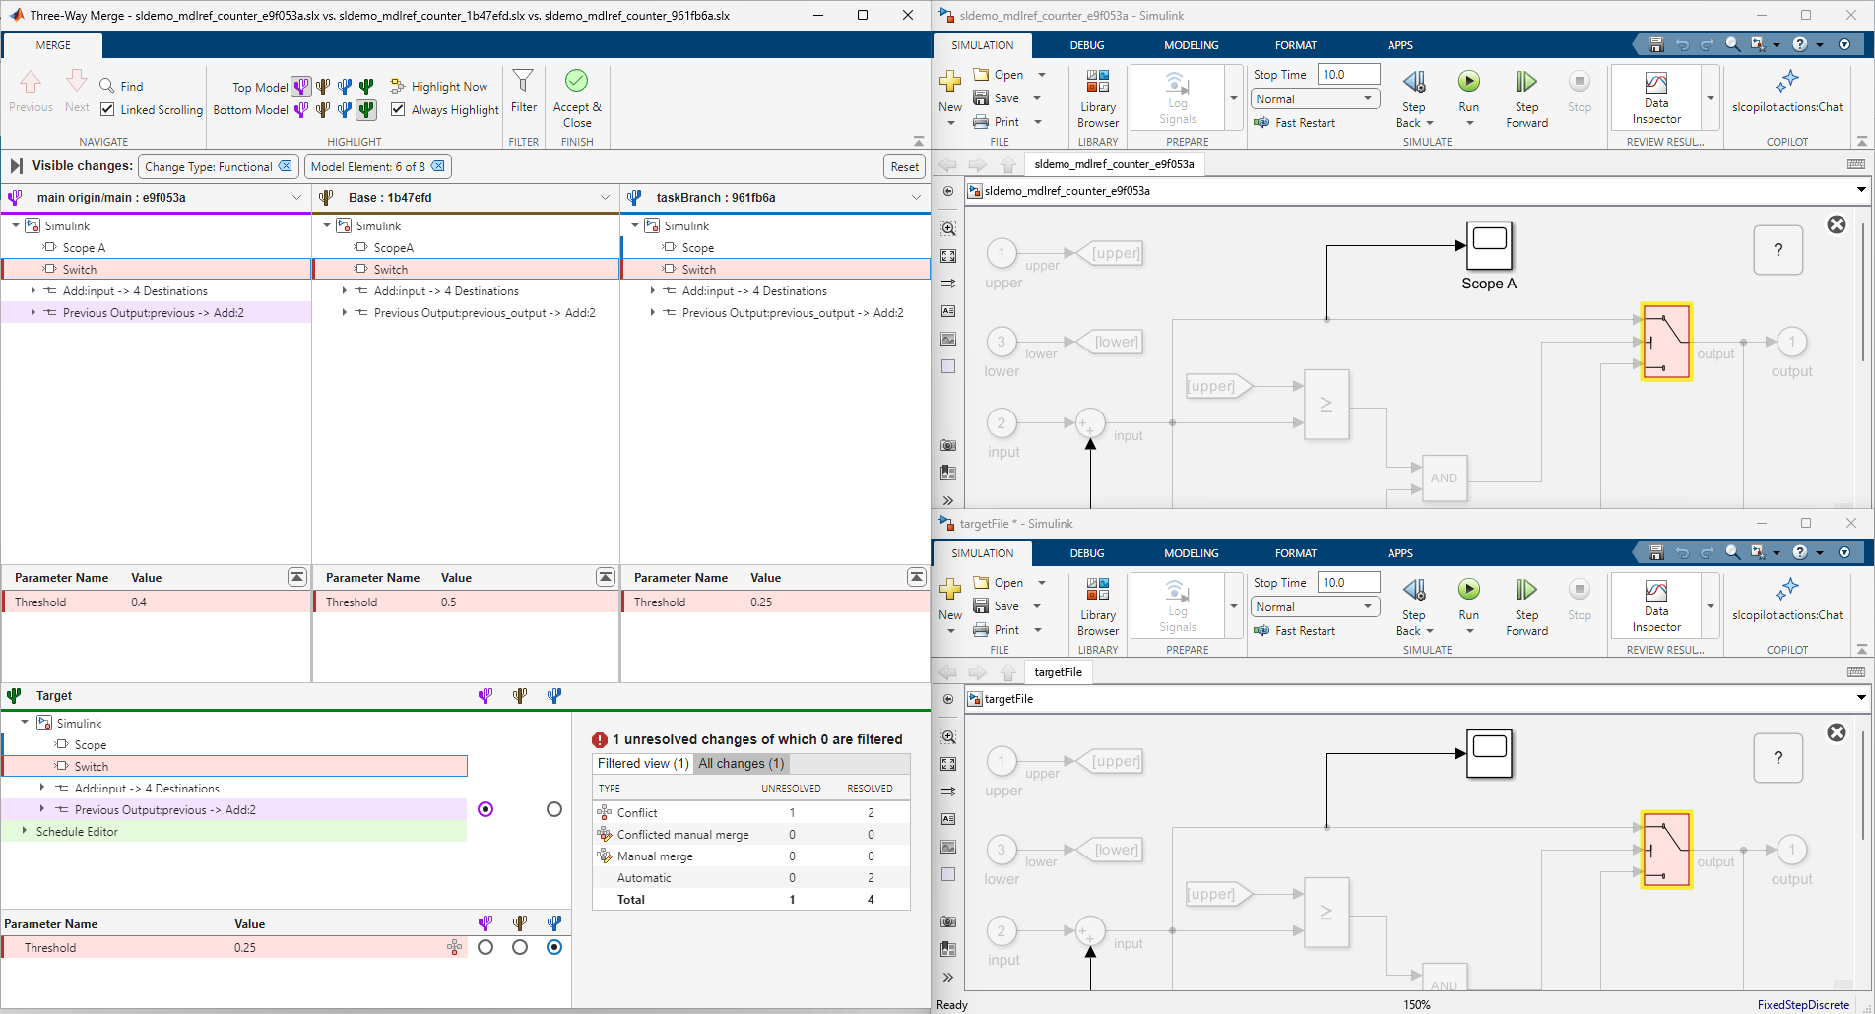Click Stop Time field in sldemo_mdlref_counter window
1875x1014 pixels.
pyautogui.click(x=1348, y=75)
